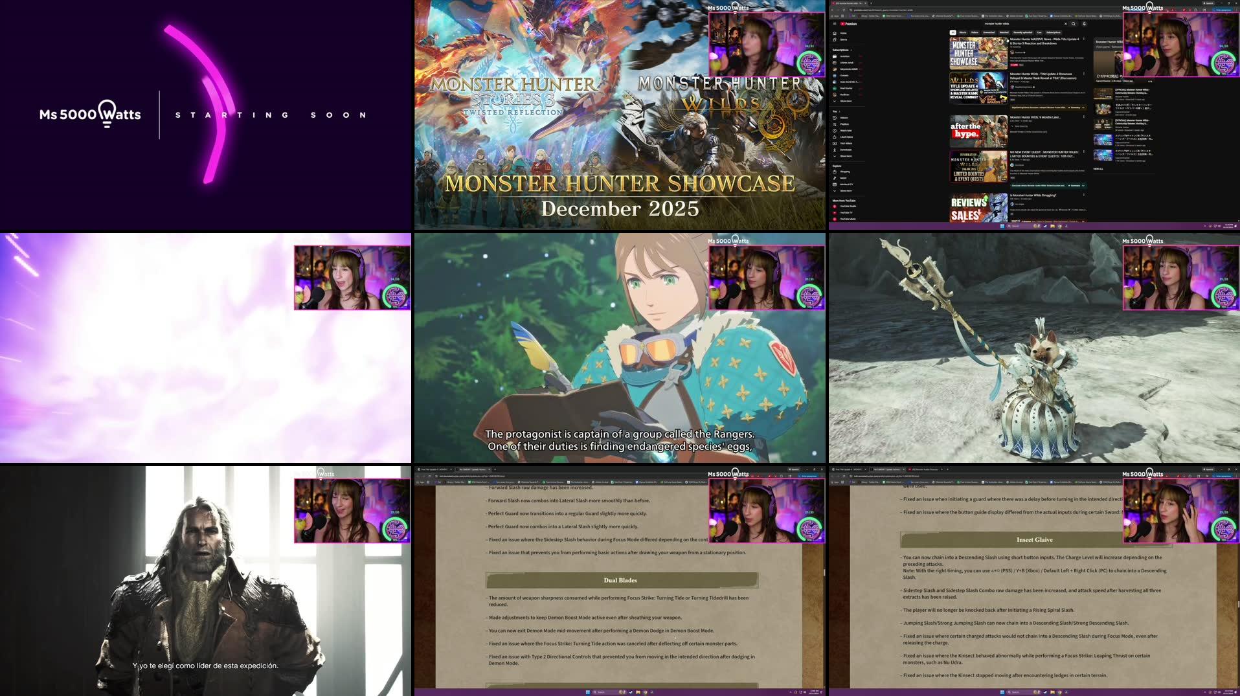Select the All results filter tab
Image resolution: width=1240 pixels, height=696 pixels.
pyautogui.click(x=952, y=32)
